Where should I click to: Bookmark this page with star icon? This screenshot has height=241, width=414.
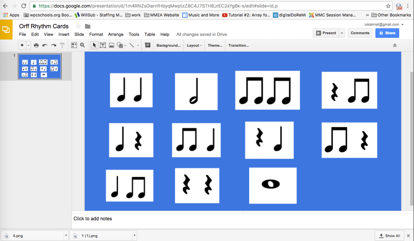point(388,6)
